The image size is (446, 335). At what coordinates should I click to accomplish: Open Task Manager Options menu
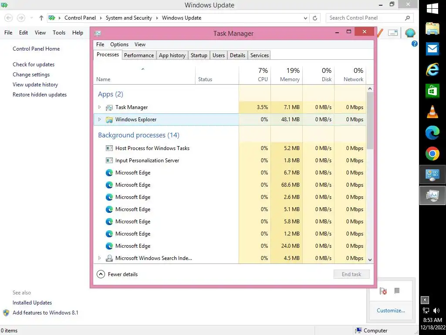(x=119, y=44)
